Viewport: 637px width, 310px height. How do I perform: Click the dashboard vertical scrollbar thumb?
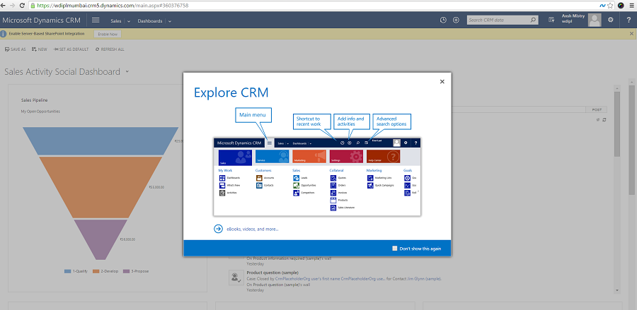pos(617,124)
